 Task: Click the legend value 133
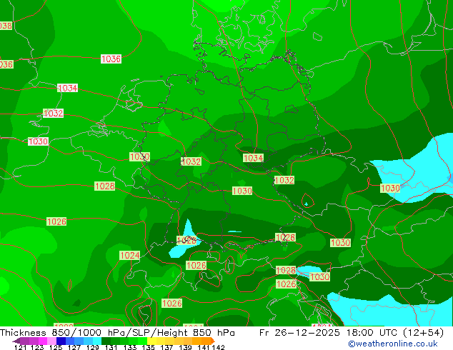click(130, 347)
